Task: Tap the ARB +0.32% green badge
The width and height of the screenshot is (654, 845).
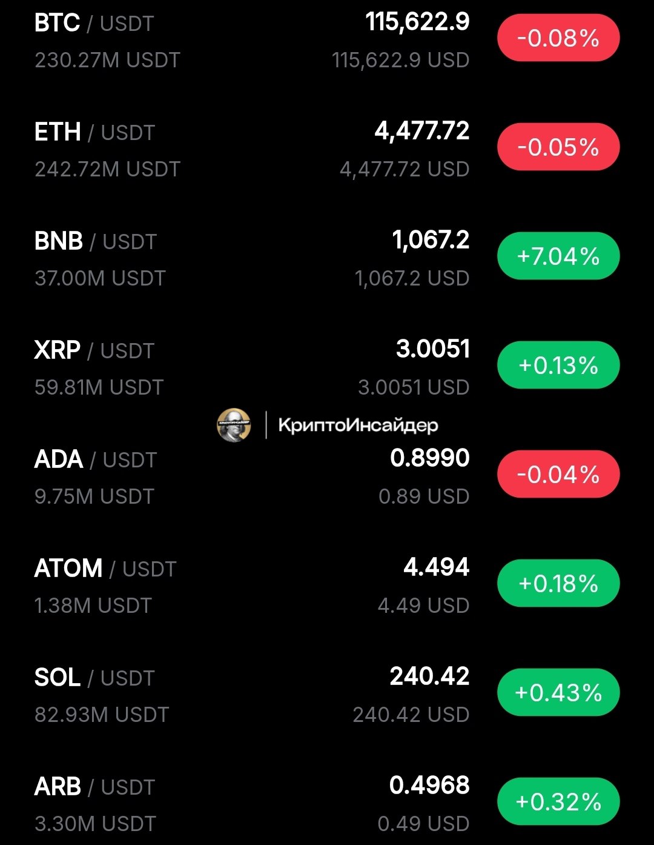Action: [x=558, y=801]
